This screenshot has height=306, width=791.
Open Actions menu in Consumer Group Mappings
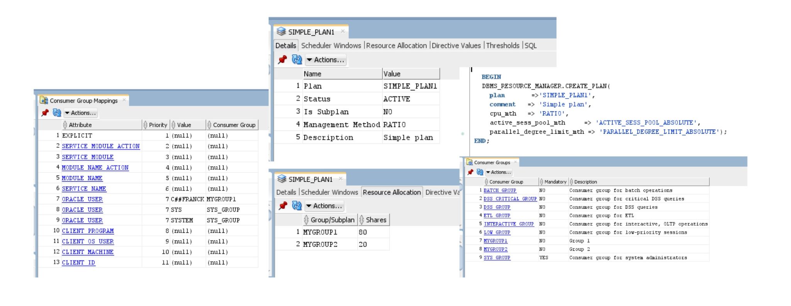point(80,113)
